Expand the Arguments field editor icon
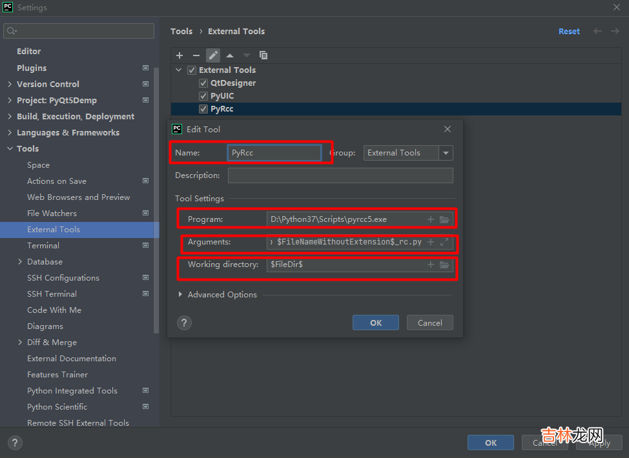This screenshot has height=458, width=629. tap(444, 243)
